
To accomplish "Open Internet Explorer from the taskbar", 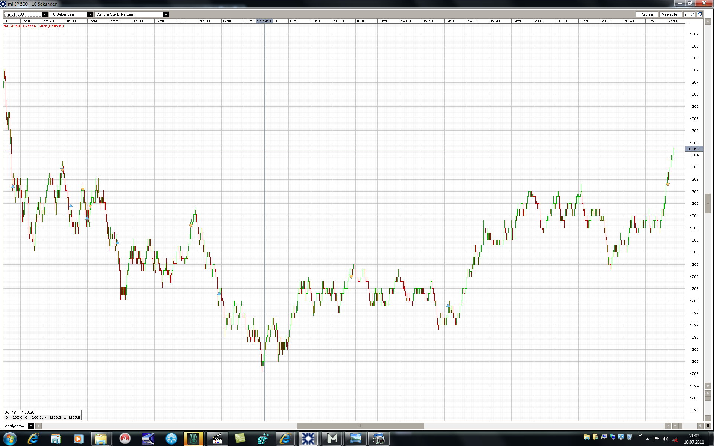I will 33,439.
